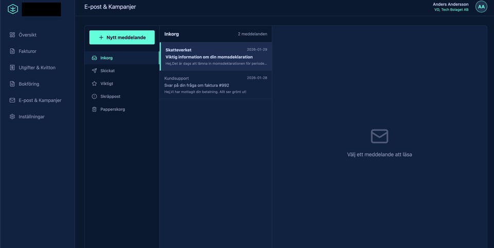The image size is (494, 248).
Task: Click the AA user avatar
Action: (481, 7)
